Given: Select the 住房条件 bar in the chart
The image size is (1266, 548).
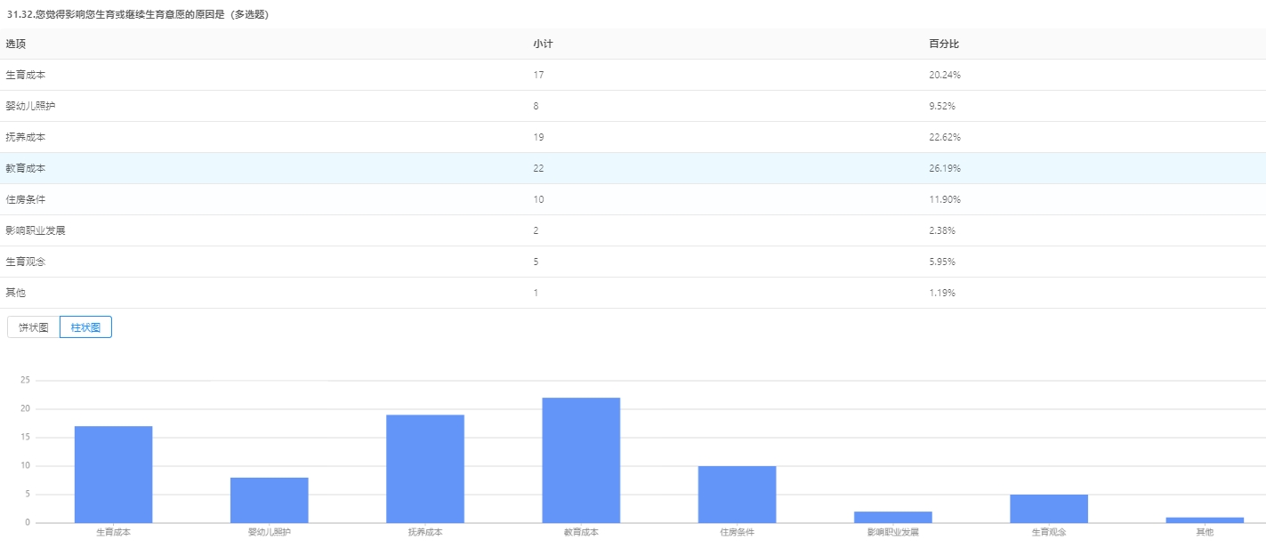Looking at the screenshot, I should point(737,494).
